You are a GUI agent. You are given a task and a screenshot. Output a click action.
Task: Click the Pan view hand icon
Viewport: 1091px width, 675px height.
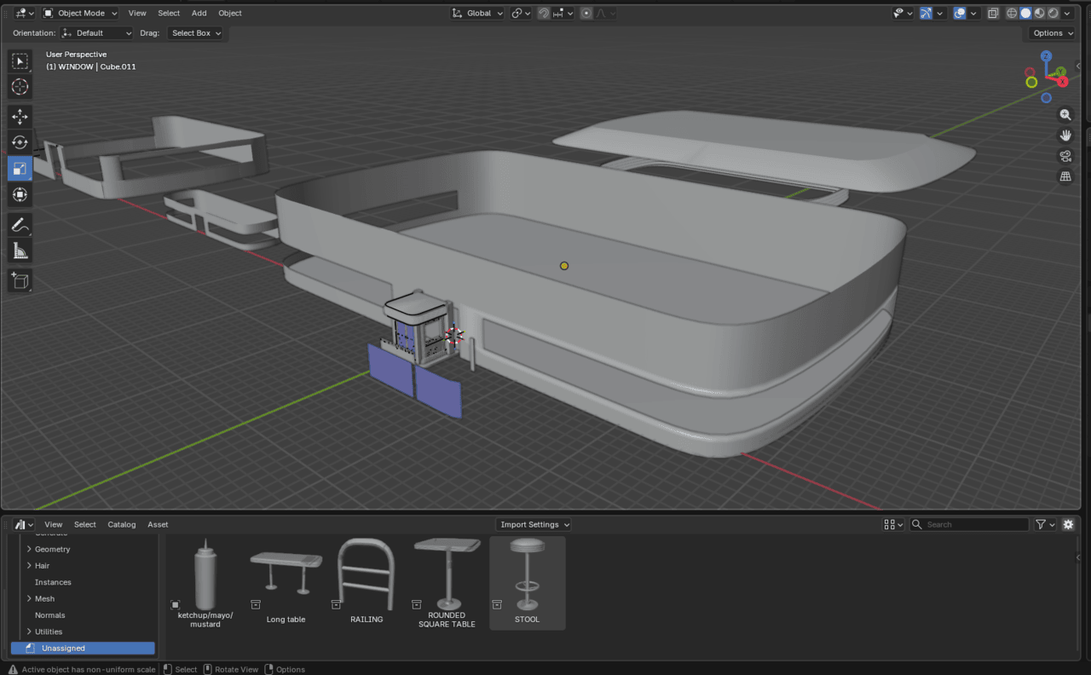tap(1065, 136)
